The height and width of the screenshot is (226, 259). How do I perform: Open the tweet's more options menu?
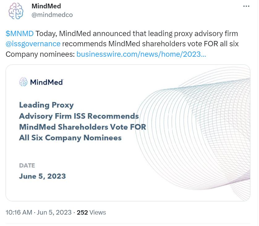[246, 6]
